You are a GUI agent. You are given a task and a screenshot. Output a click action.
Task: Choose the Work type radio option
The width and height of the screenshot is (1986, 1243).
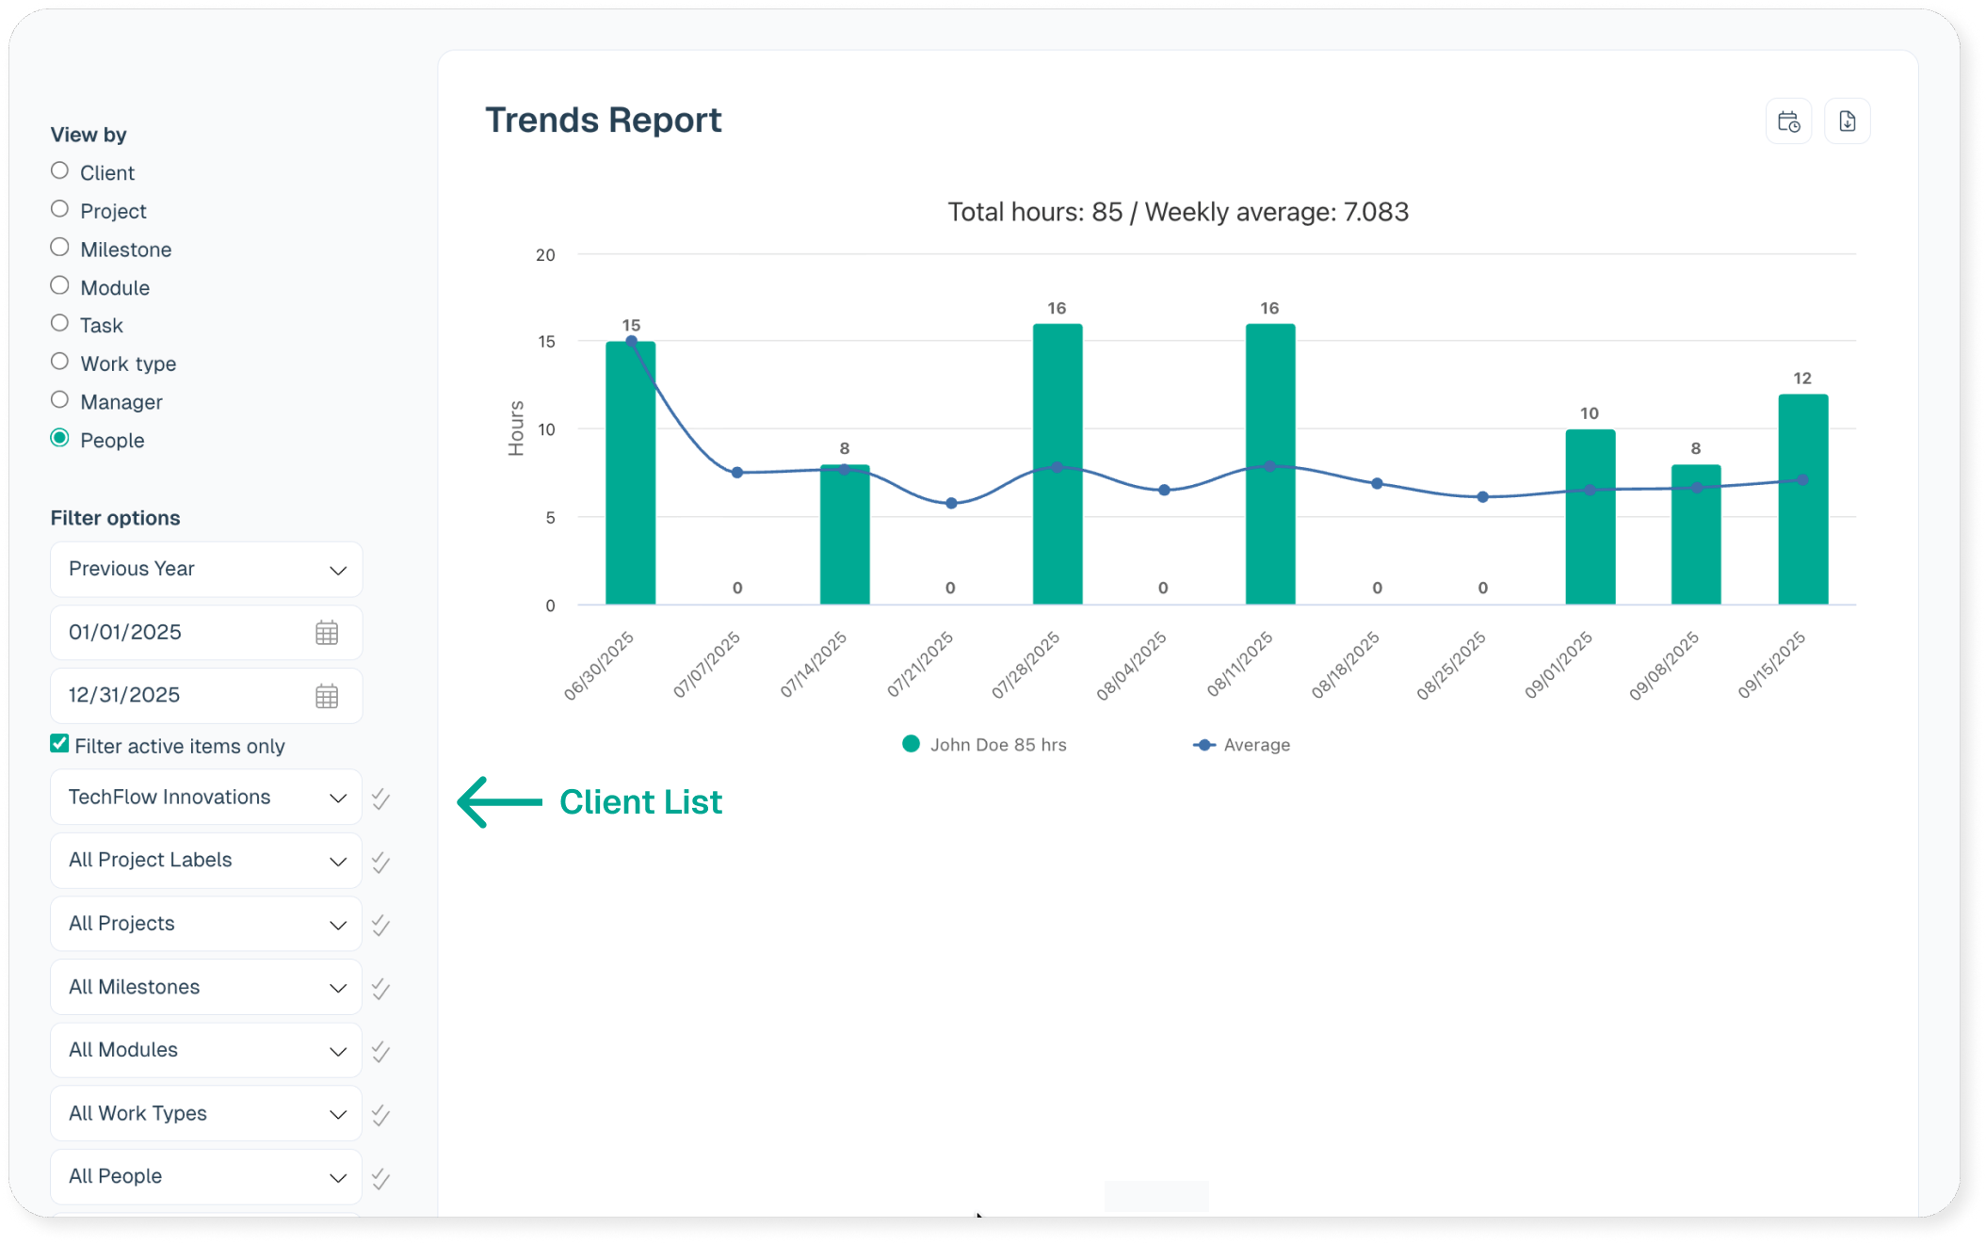tap(60, 363)
